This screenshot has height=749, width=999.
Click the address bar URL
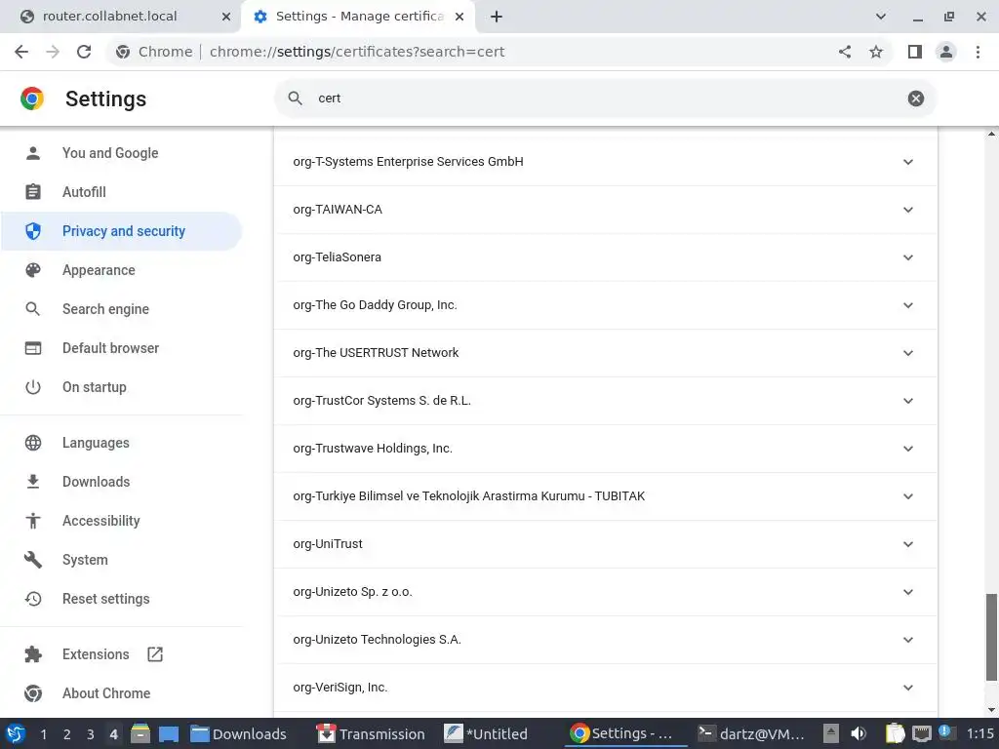(x=357, y=52)
